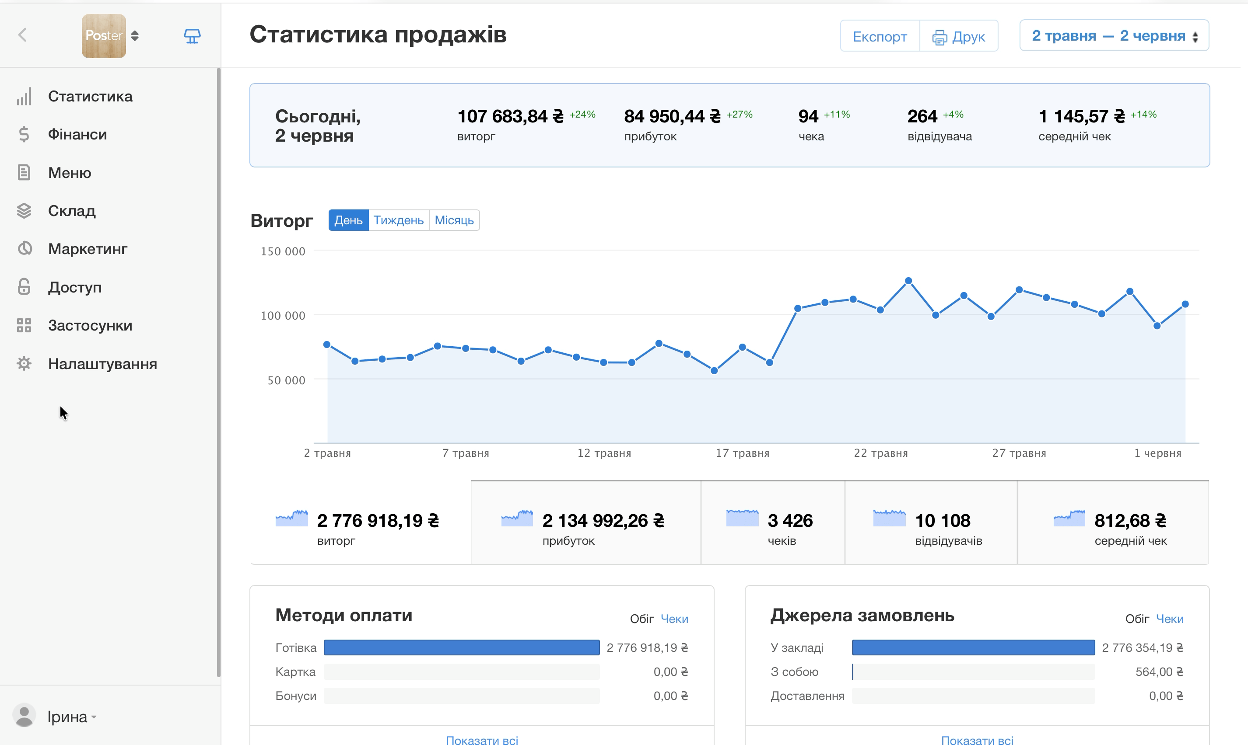The height and width of the screenshot is (745, 1248).
Task: Select the прибуток 2 134 992,26 ₴ tab
Action: (586, 522)
